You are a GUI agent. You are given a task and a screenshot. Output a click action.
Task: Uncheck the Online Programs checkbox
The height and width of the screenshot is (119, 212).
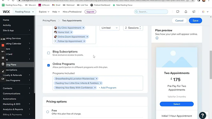(49, 65)
